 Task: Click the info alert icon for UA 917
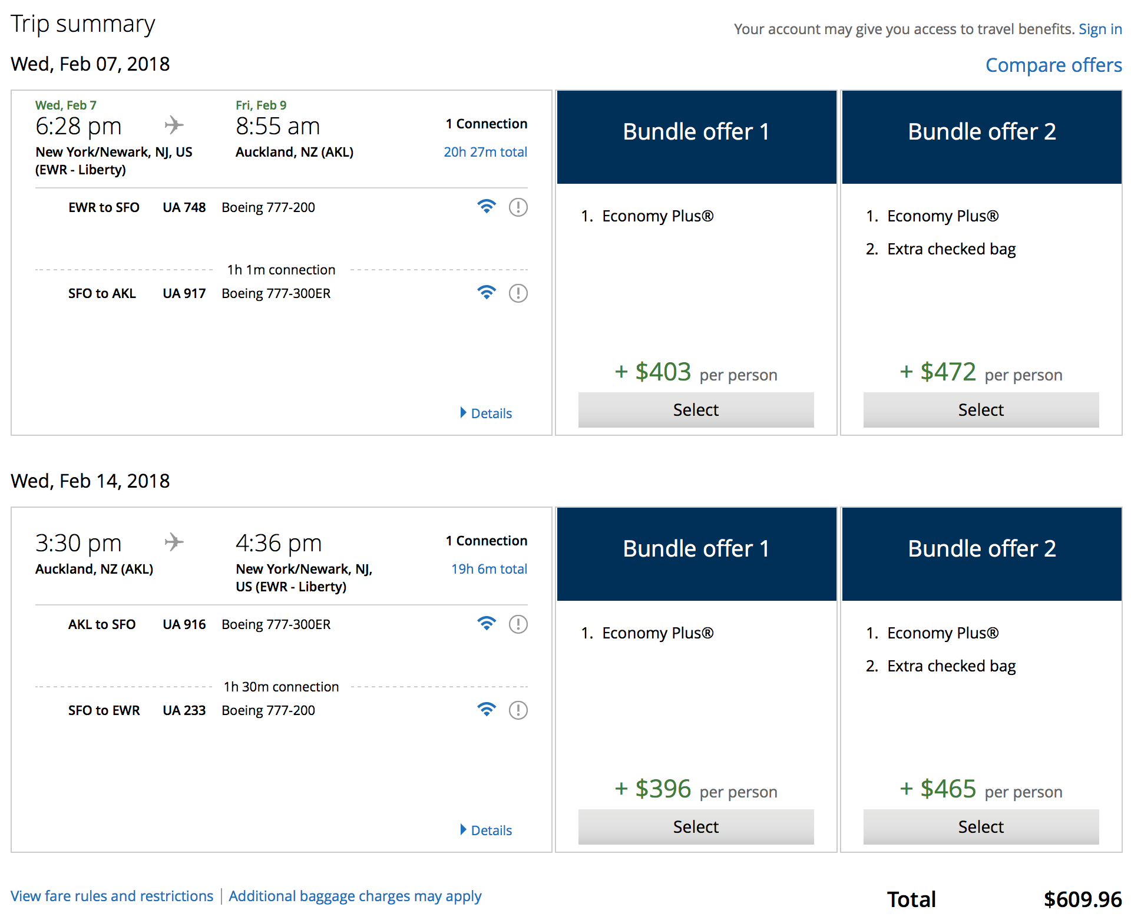pyautogui.click(x=518, y=293)
